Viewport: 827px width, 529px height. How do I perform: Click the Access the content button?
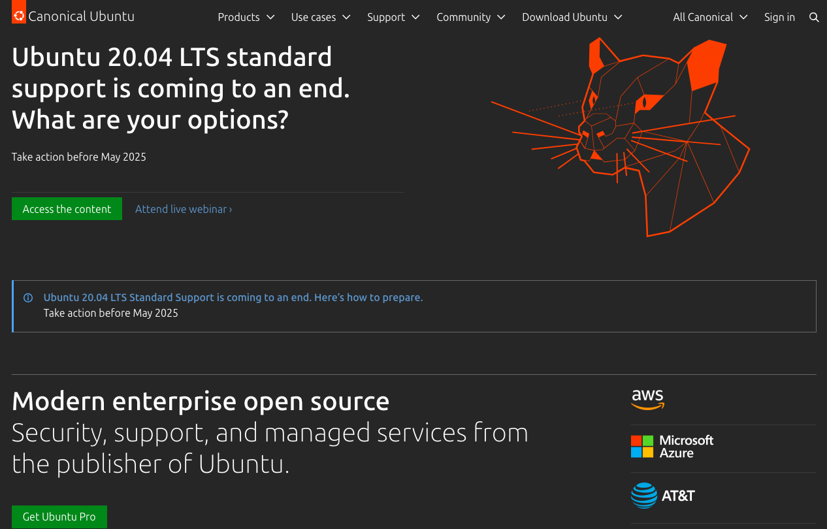67,208
